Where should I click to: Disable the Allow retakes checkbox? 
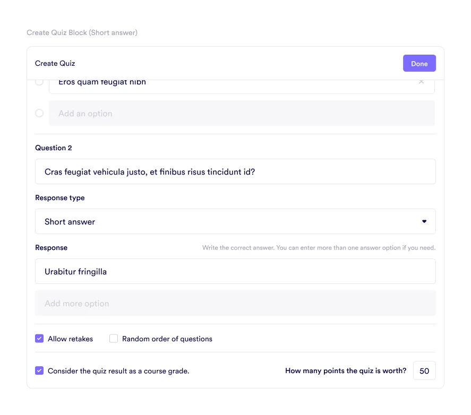click(39, 339)
